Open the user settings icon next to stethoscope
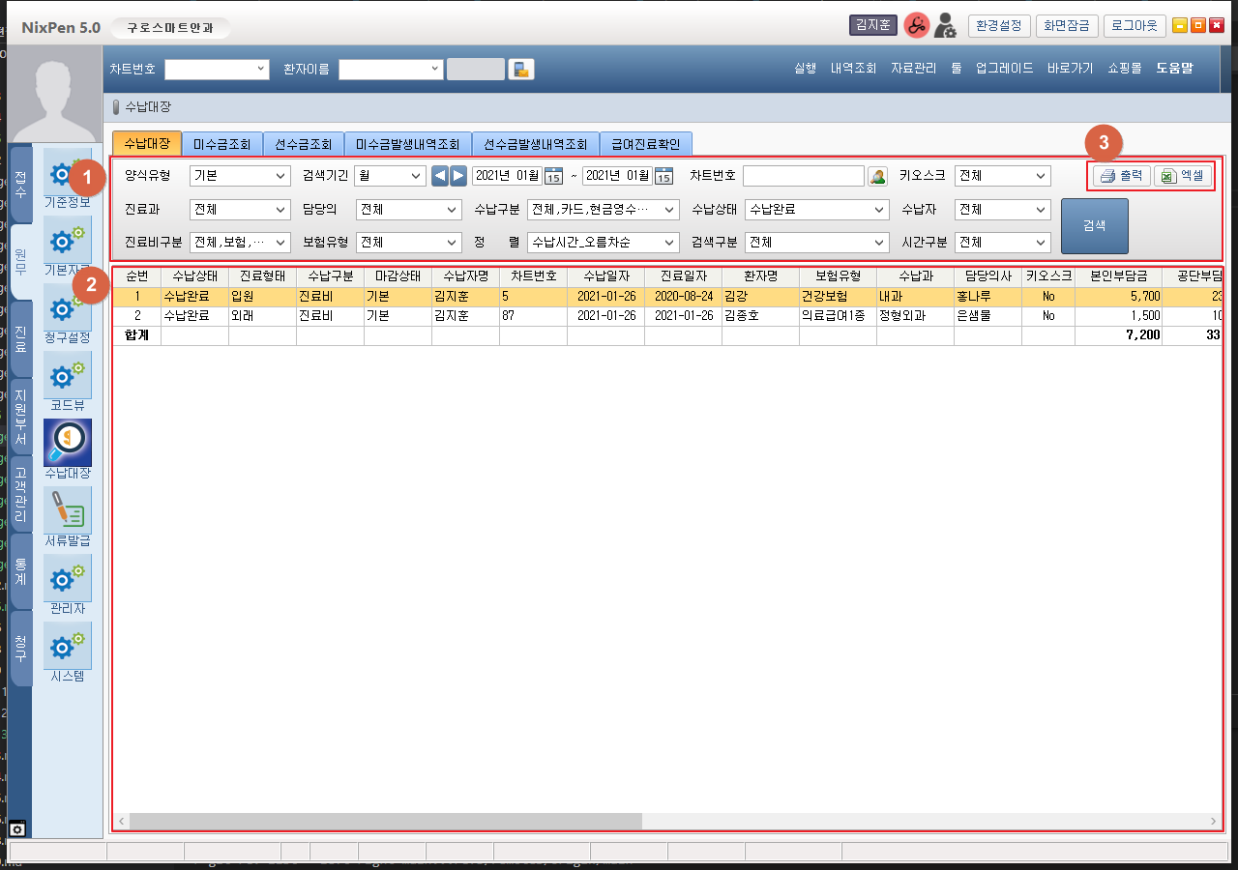 click(945, 26)
